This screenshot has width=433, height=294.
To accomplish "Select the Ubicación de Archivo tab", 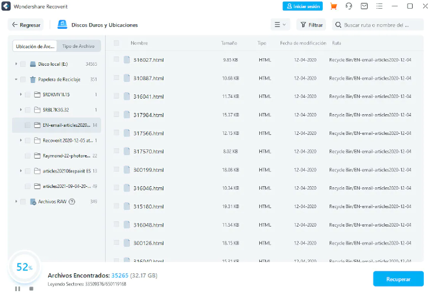I will point(35,46).
